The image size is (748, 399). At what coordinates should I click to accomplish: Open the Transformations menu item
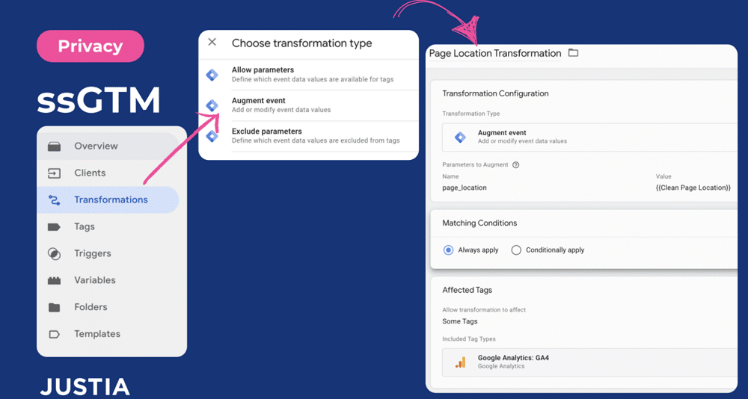[x=108, y=199]
